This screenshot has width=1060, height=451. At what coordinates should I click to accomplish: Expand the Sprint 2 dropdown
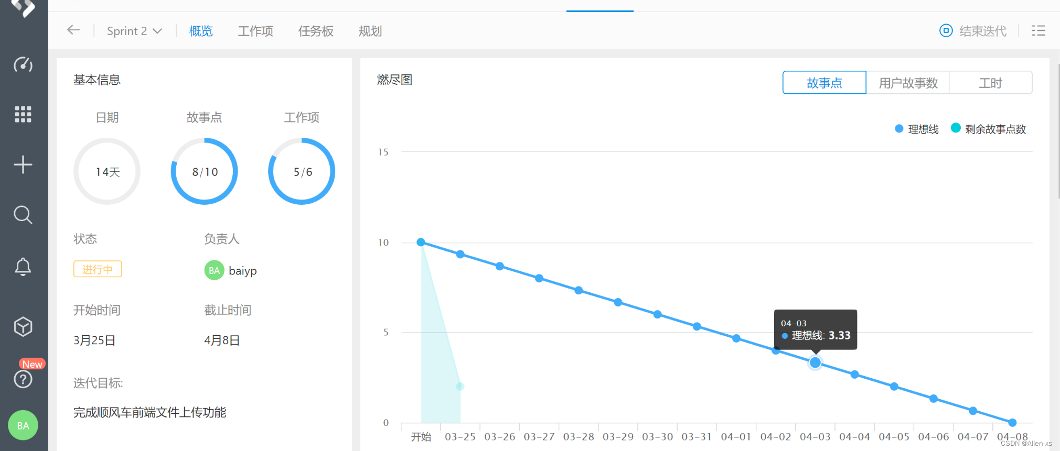click(134, 31)
